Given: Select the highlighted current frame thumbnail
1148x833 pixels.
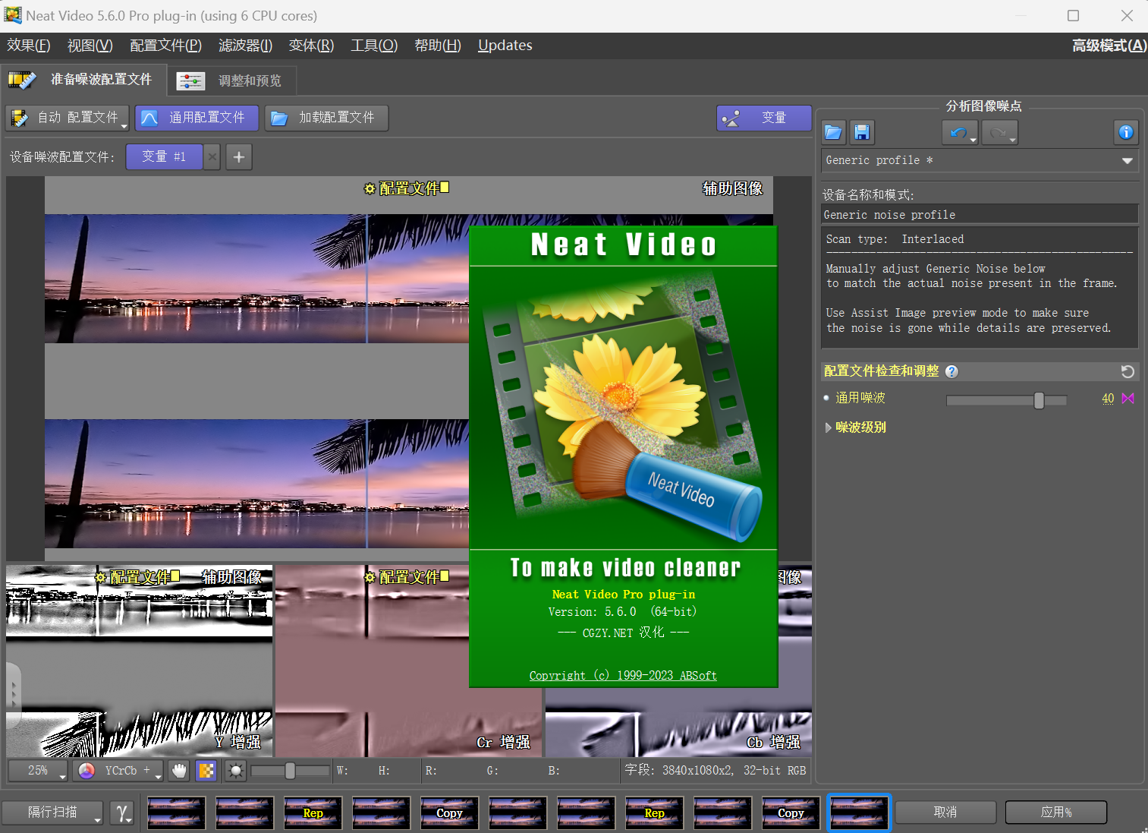Looking at the screenshot, I should click(859, 812).
